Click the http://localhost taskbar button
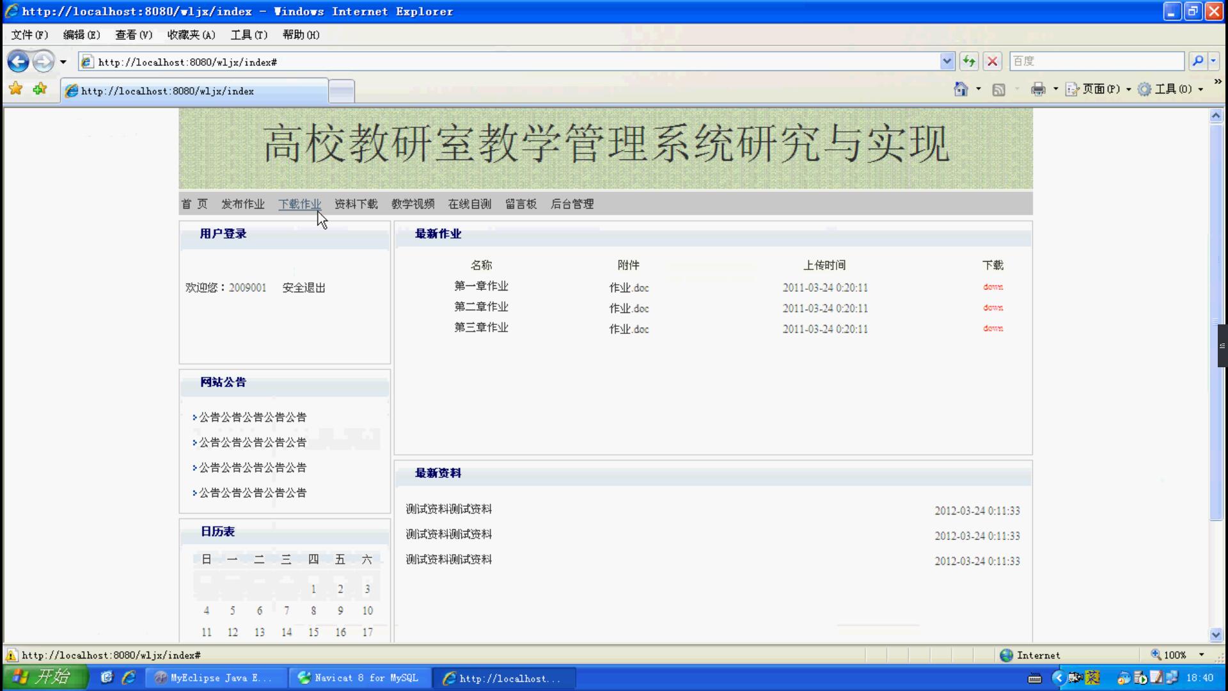 (x=503, y=678)
